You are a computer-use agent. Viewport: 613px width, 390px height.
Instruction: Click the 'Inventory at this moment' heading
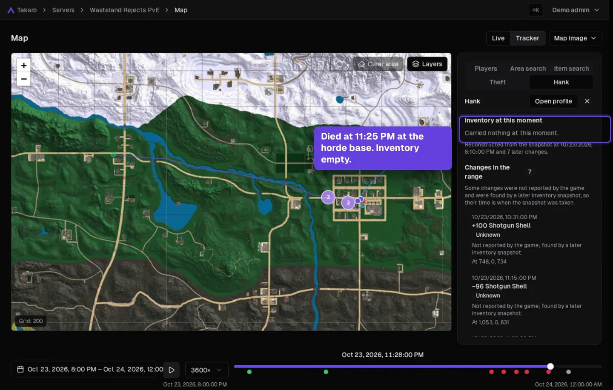(503, 120)
